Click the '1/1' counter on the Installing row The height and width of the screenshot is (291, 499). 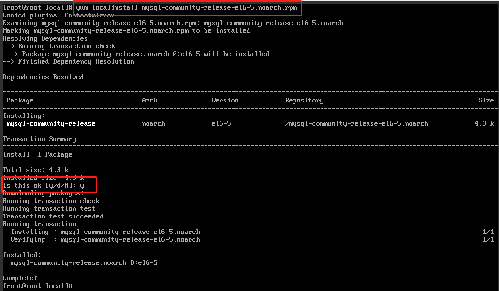click(488, 232)
